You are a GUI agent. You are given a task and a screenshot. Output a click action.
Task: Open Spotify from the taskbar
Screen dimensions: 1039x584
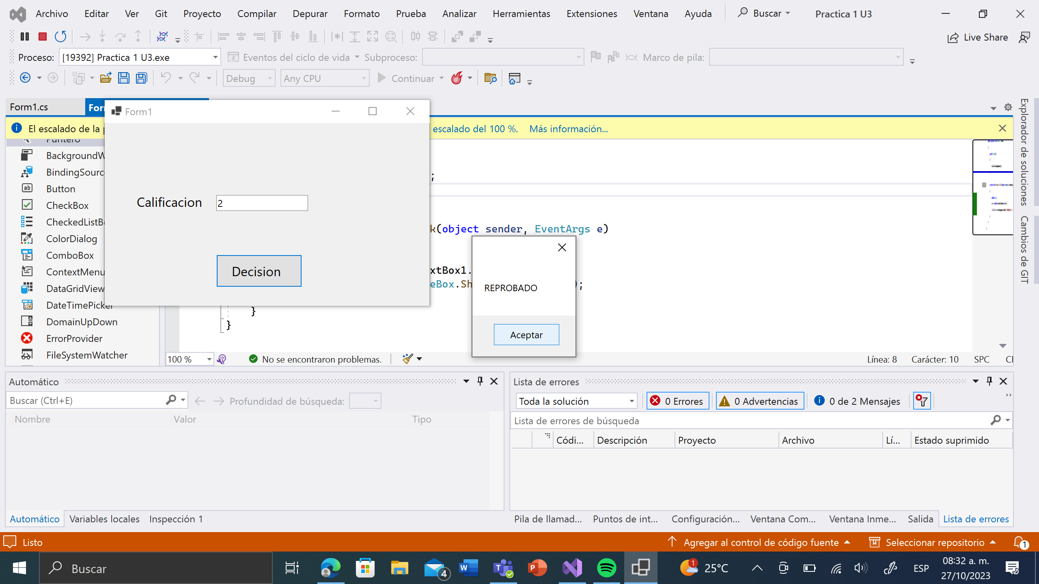point(606,568)
